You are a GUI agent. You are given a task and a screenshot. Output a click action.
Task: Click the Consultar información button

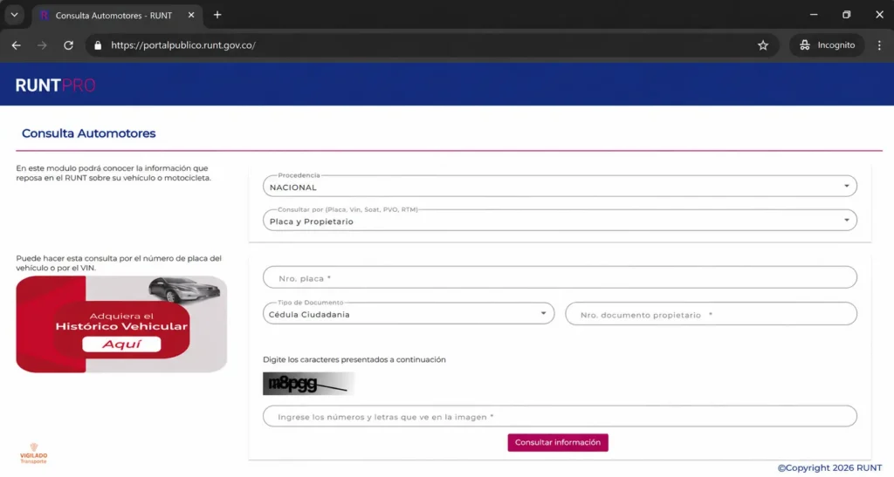tap(558, 442)
